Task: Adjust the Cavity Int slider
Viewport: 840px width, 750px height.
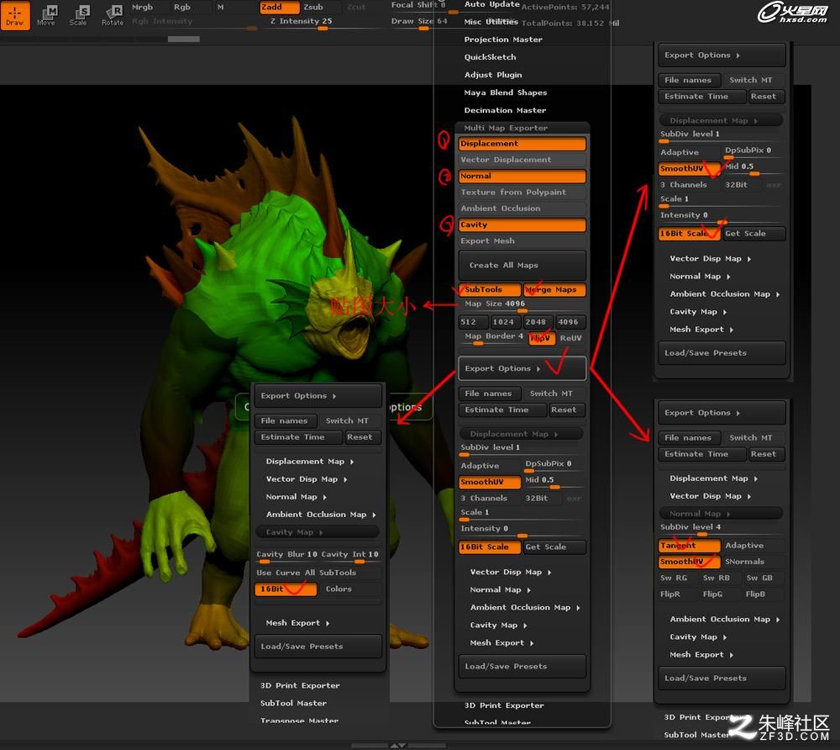Action: (351, 556)
